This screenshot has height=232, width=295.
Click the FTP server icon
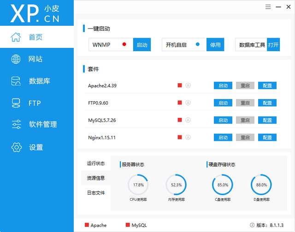pos(16,103)
